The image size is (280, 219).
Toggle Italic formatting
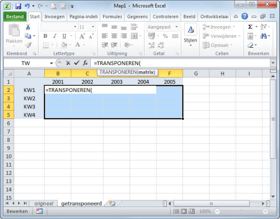[x=55, y=36]
